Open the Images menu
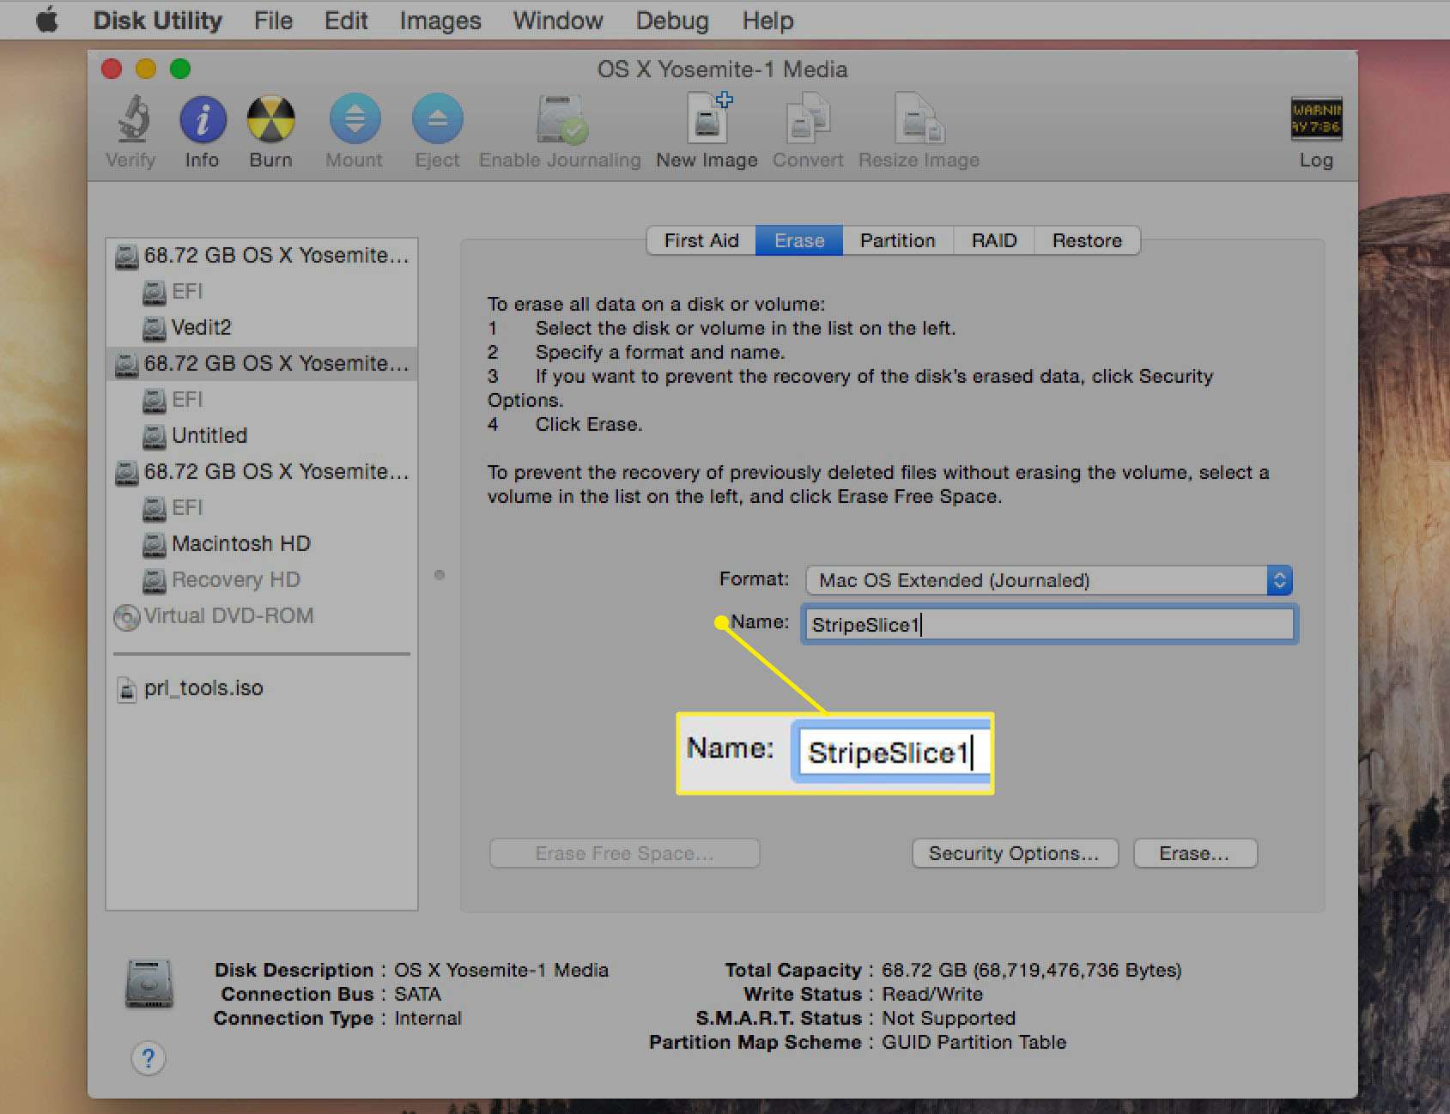 [440, 20]
